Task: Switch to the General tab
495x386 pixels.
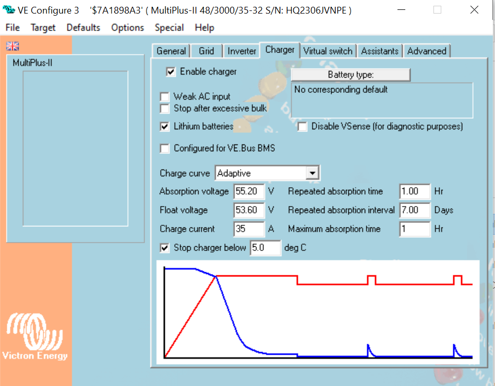Action: [171, 51]
